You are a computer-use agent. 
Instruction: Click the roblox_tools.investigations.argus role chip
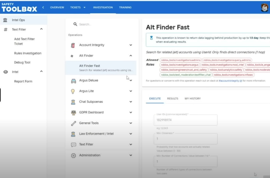point(180,65)
